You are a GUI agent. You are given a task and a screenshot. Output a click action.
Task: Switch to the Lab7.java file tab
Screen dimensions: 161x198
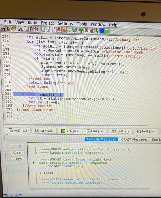tap(95, 131)
